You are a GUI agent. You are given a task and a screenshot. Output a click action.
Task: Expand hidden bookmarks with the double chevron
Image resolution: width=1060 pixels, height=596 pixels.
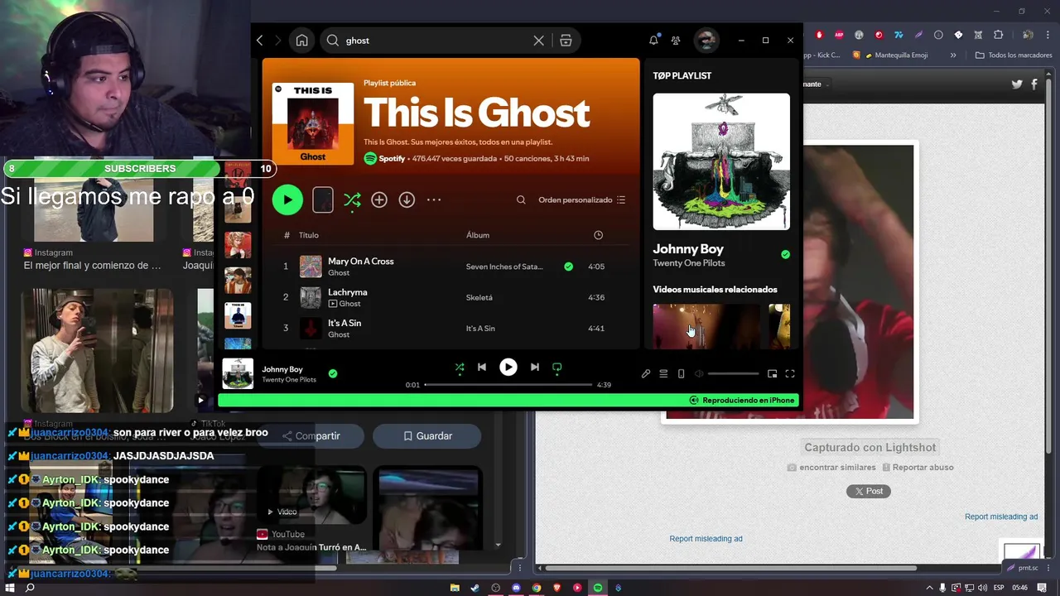coord(953,55)
